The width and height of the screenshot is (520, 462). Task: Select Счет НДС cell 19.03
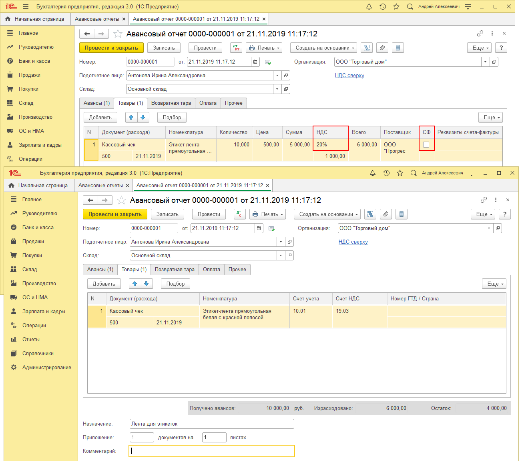(x=359, y=316)
